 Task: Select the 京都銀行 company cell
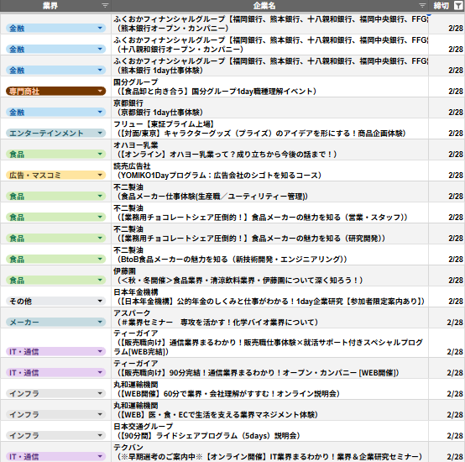click(x=270, y=108)
